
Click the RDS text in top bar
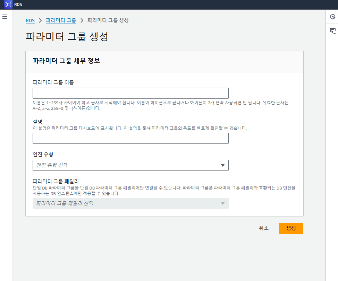18,4
